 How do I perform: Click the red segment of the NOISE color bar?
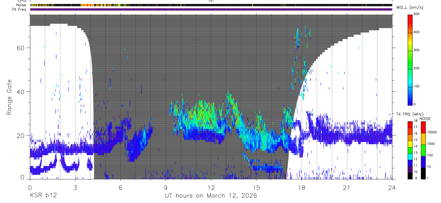pos(423,127)
